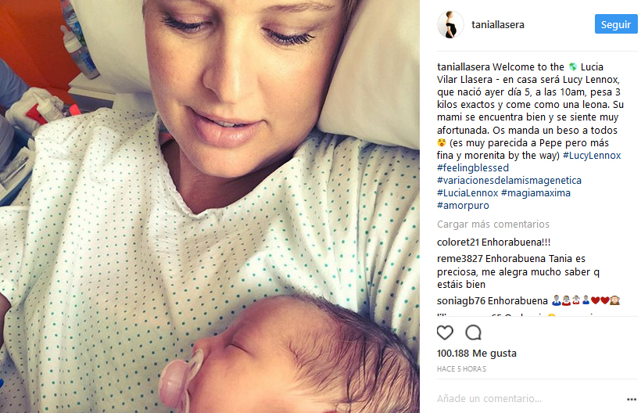Open the #variacionesdelamismagenetica hashtag
This screenshot has width=641, height=413.
(x=509, y=181)
